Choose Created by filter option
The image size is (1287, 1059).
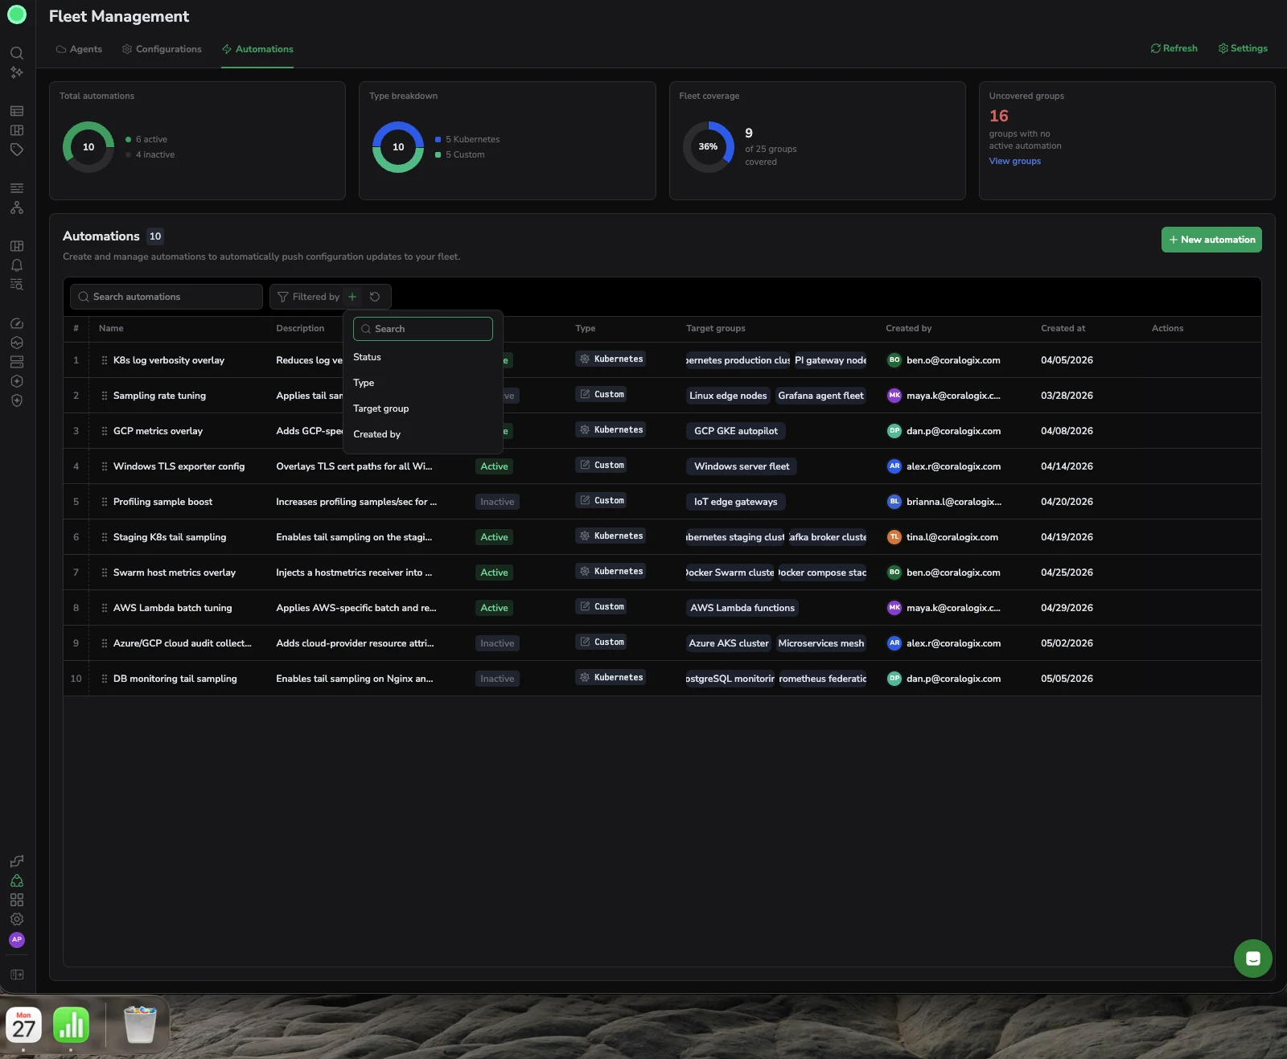click(x=423, y=434)
